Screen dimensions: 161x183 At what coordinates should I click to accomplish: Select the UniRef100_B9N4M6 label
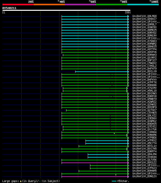(144, 135)
